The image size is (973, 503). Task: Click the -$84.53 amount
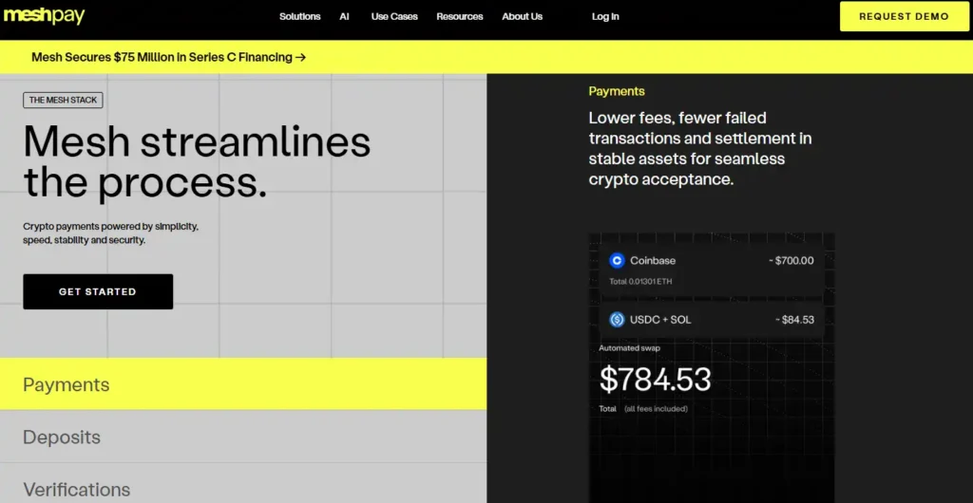[x=793, y=320]
